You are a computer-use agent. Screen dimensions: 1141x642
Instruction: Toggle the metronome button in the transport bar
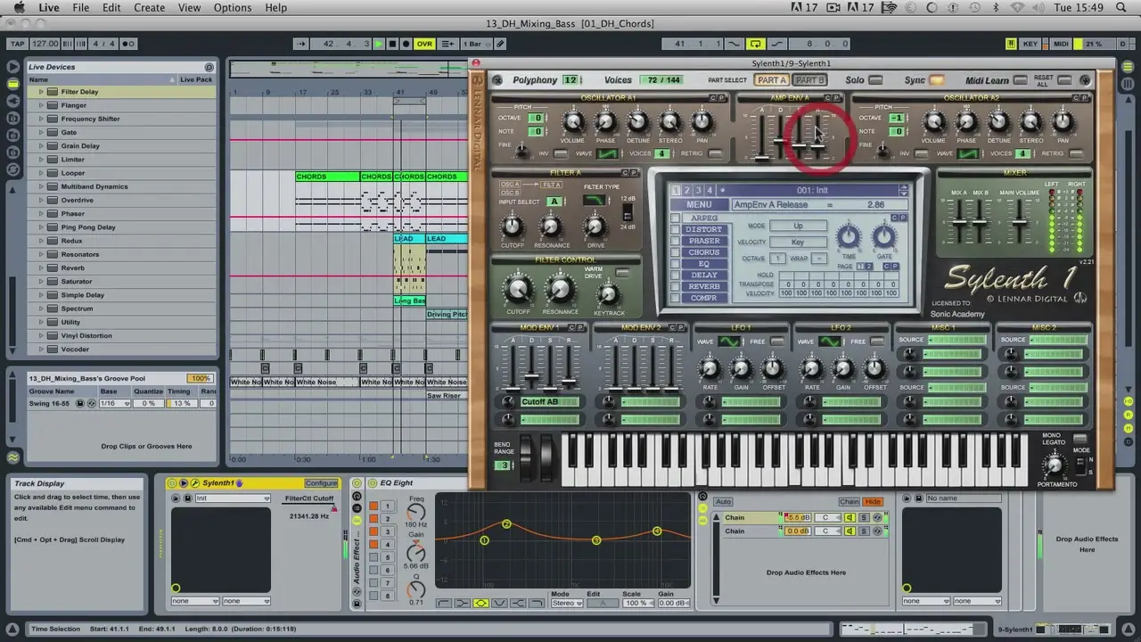tap(128, 44)
